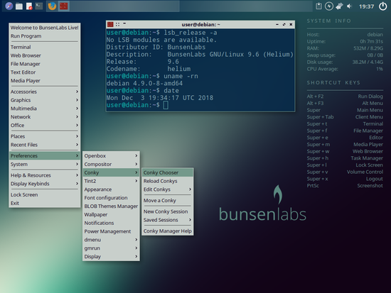
Task: Open Conky Manager Help
Action: tap(168, 231)
